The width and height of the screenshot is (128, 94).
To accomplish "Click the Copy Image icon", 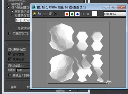I will coord(40,14).
